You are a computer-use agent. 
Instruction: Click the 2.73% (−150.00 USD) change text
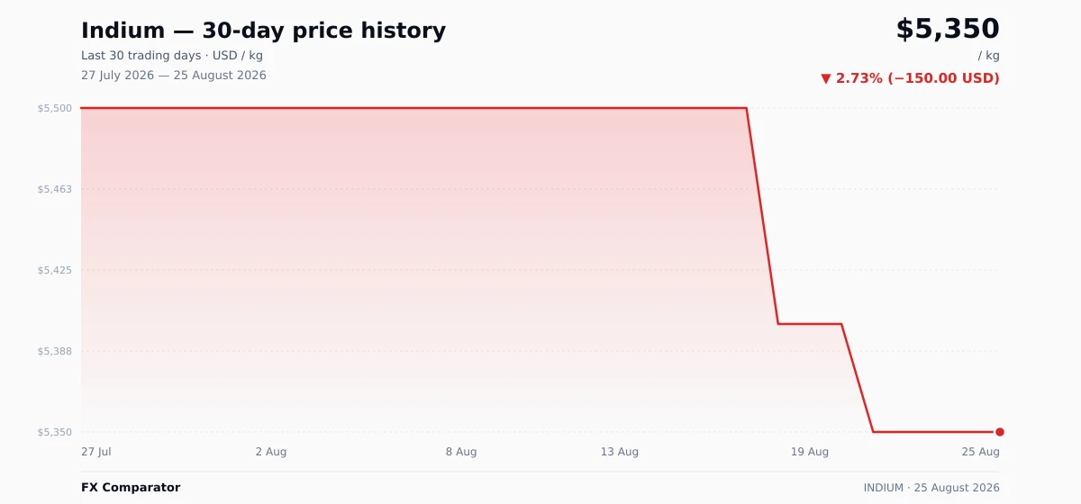(x=918, y=78)
